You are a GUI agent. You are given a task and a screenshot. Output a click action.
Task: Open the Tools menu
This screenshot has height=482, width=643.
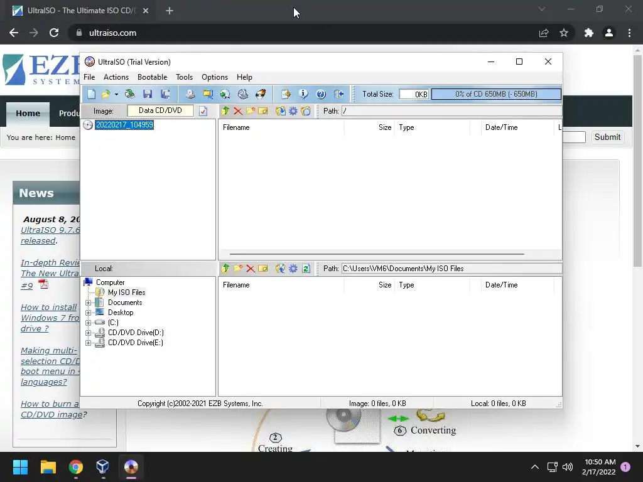pyautogui.click(x=184, y=77)
